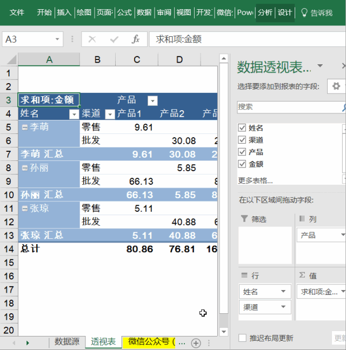Click the cancel X icon in formula bar
The image size is (346, 350).
click(92, 39)
